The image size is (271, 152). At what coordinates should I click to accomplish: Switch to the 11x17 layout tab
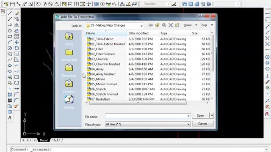(x=56, y=140)
